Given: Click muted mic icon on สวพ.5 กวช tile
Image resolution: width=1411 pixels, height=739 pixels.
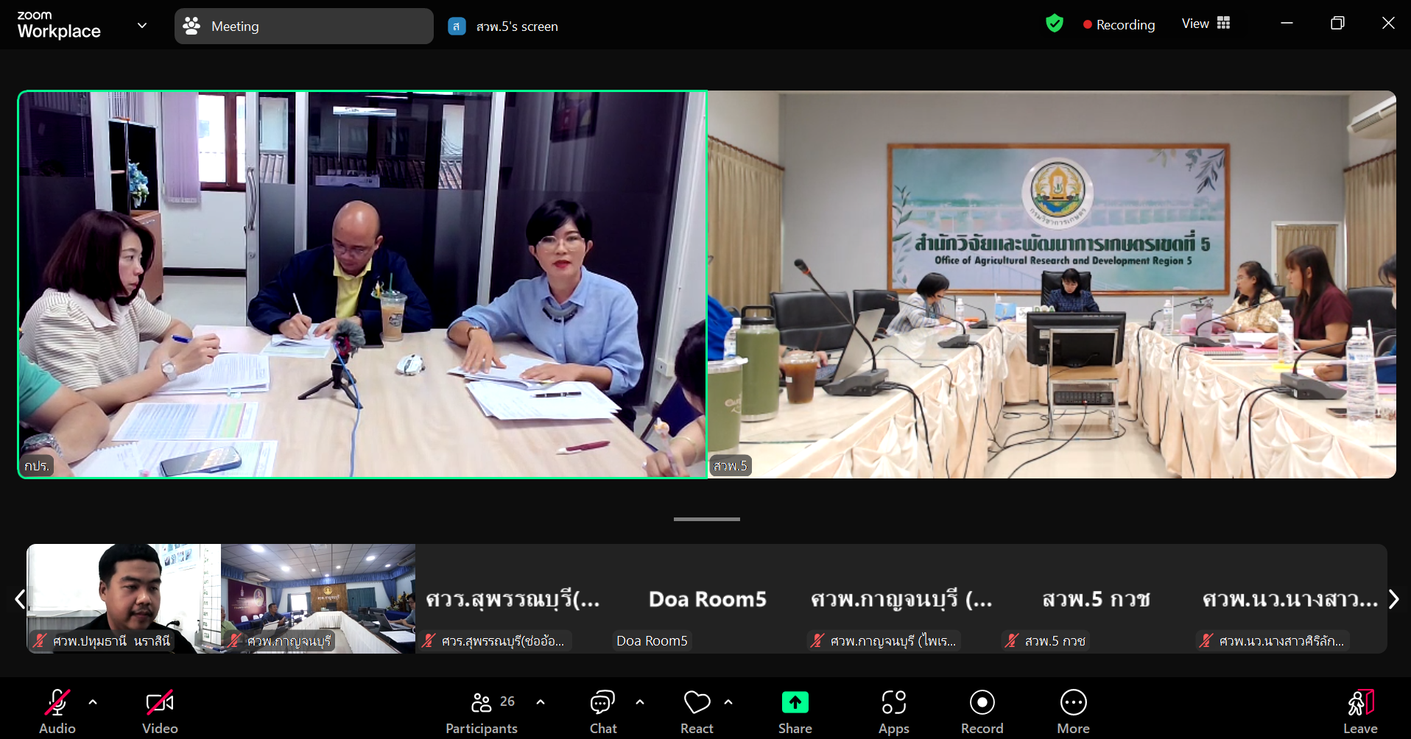Looking at the screenshot, I should pos(1013,641).
